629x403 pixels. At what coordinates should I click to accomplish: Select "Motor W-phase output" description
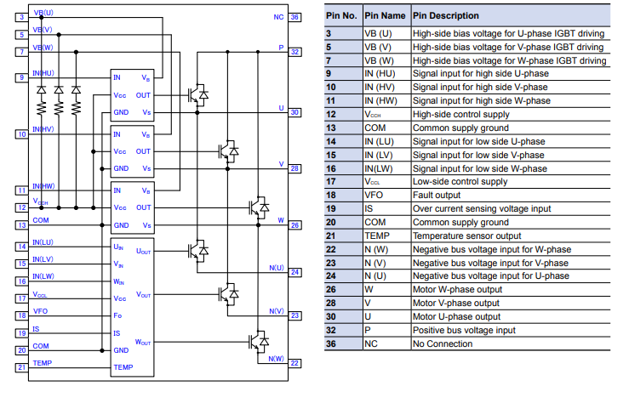(x=457, y=290)
